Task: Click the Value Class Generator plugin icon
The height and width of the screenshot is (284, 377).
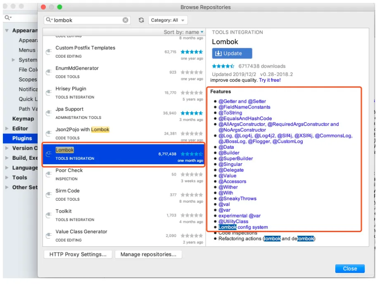Action: (x=49, y=235)
